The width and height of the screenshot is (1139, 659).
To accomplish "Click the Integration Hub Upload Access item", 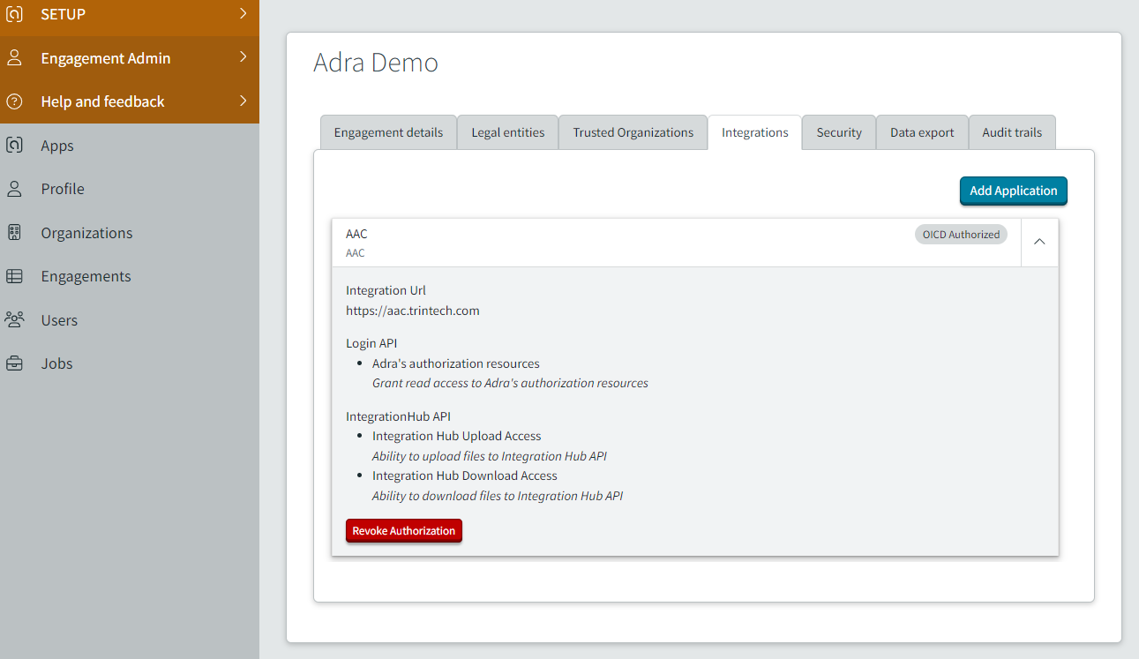I will click(457, 435).
